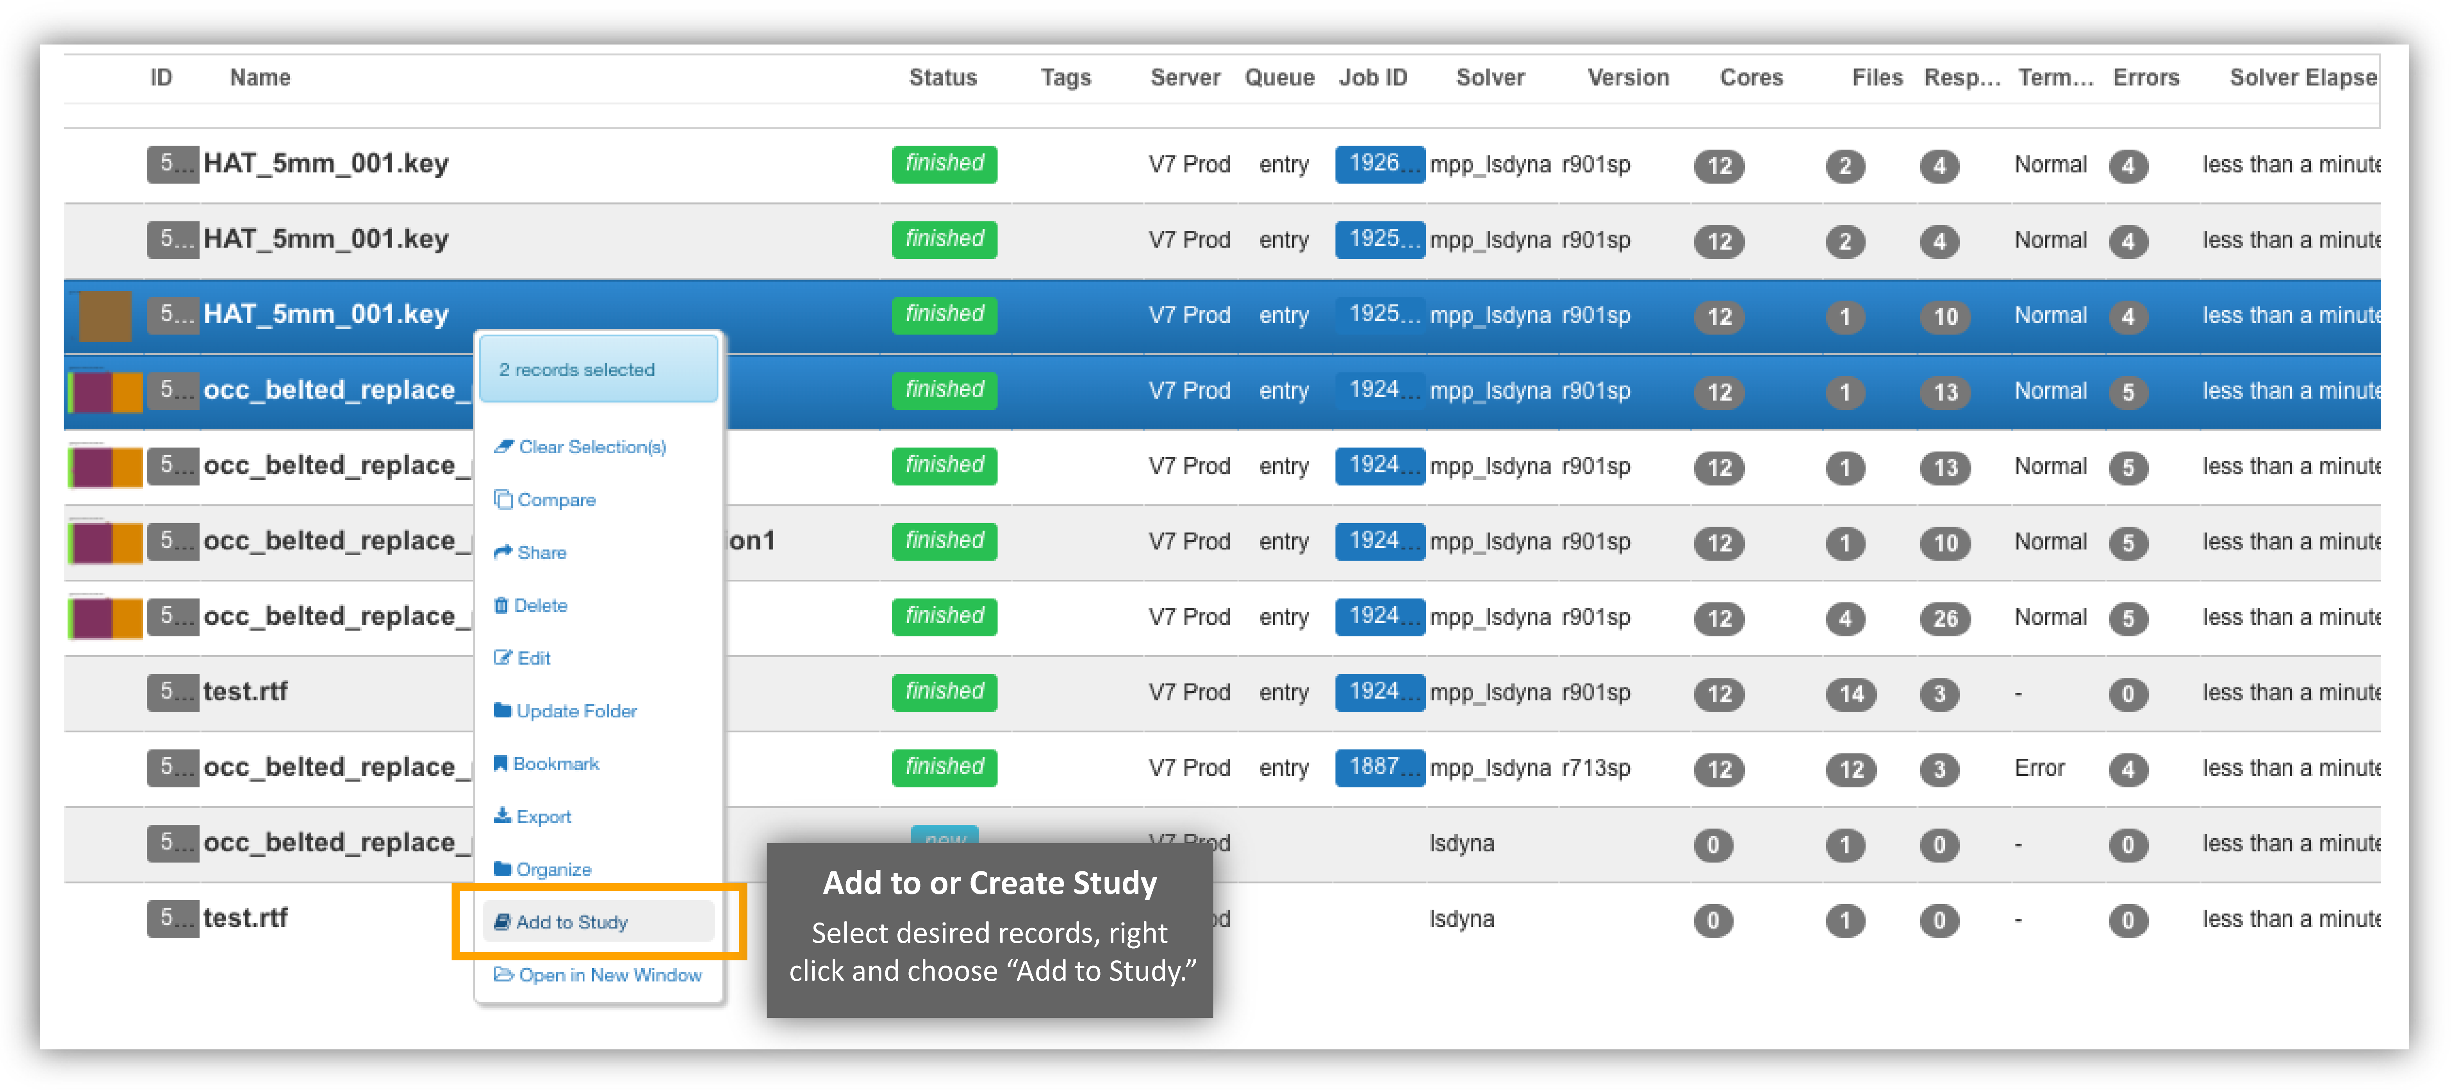Click thumbnail of selected occ_belted_replace row
This screenshot has width=2451, height=1090.
pyautogui.click(x=105, y=392)
